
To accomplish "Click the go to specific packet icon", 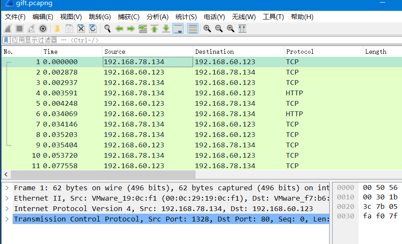I will (x=143, y=29).
